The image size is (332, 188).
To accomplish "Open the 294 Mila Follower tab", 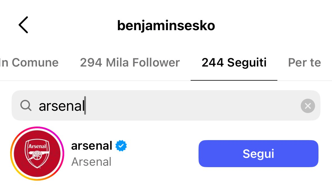I will 130,63.
